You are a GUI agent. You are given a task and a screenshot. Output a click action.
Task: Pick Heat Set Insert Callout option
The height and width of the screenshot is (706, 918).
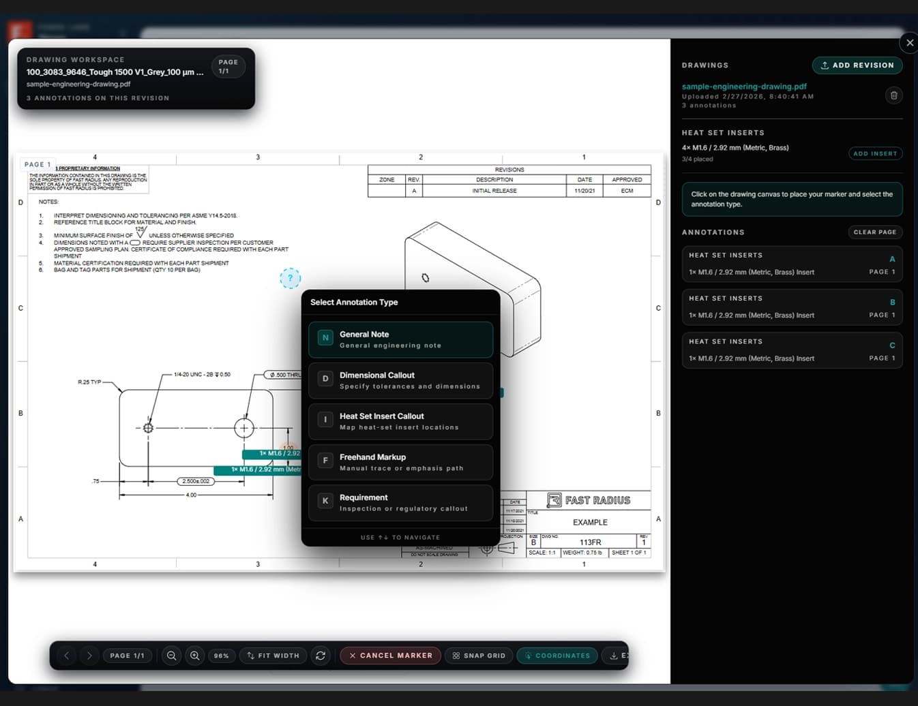point(400,421)
